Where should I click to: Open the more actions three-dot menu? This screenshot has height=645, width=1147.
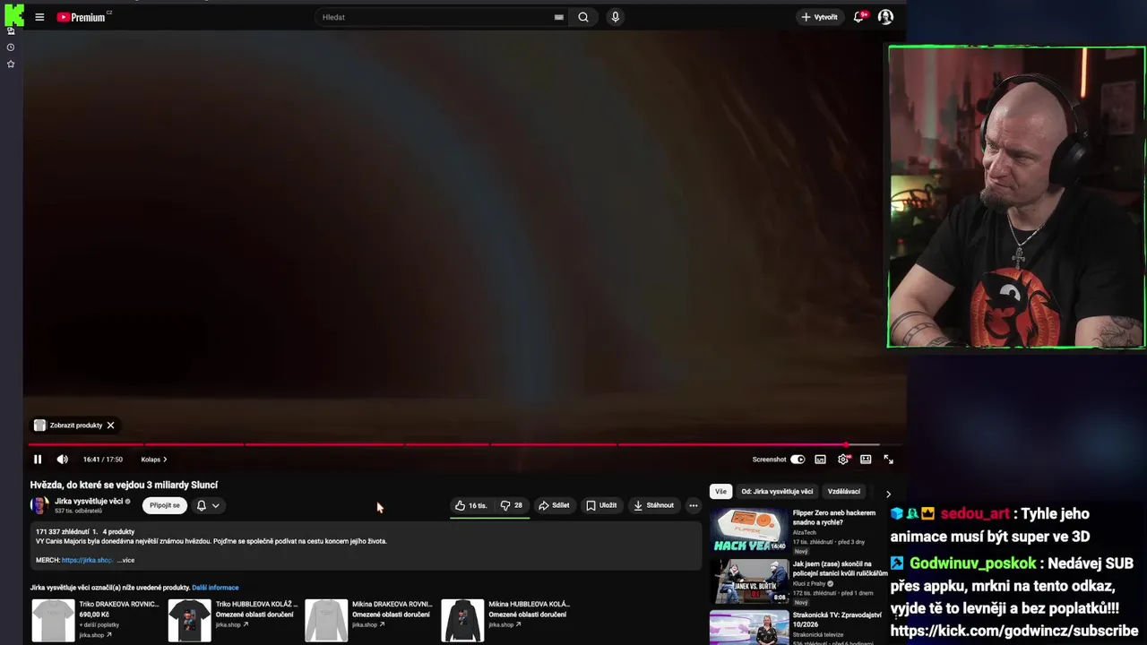(x=694, y=505)
